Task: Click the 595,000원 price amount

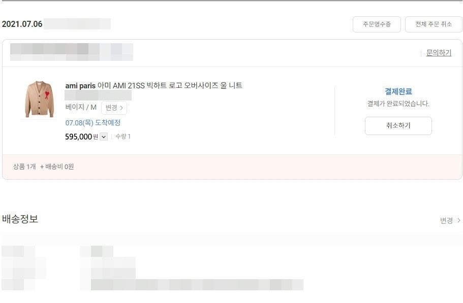Action: click(x=81, y=137)
